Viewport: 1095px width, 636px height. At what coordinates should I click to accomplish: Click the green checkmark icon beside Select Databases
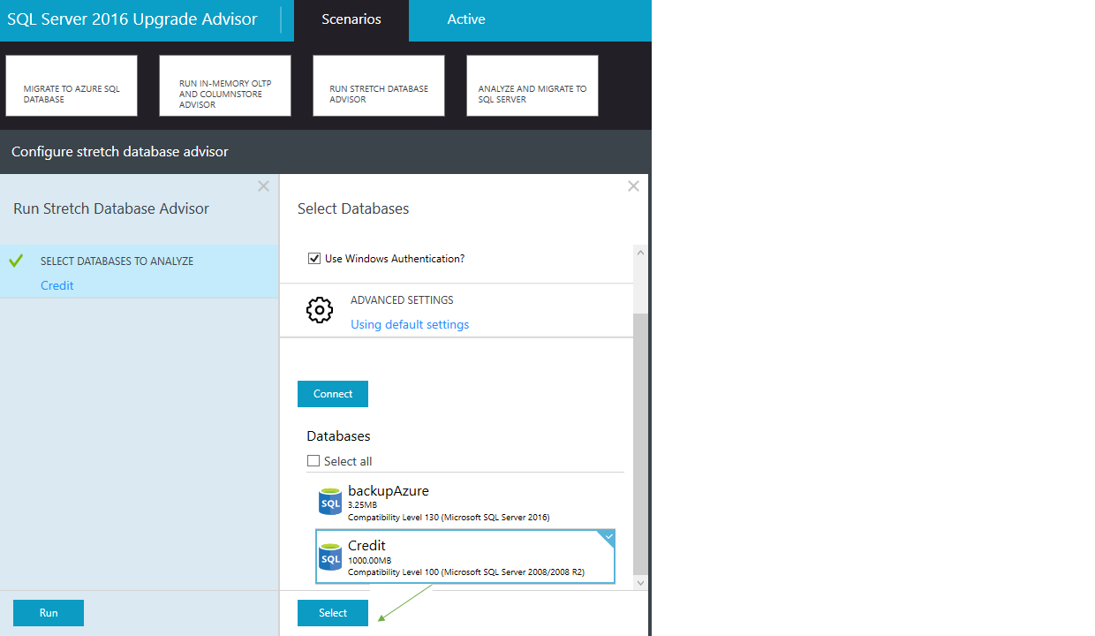click(15, 261)
